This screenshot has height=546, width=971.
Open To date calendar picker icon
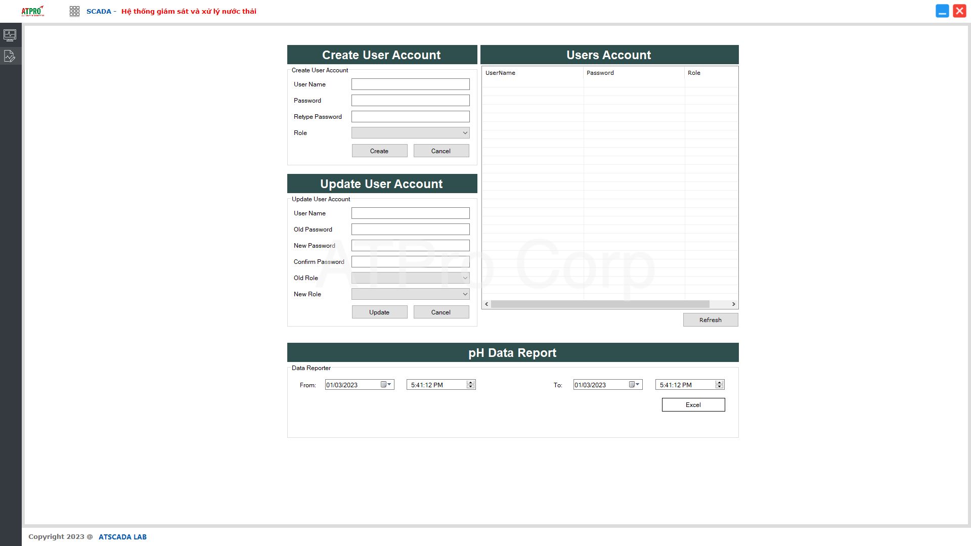point(634,385)
